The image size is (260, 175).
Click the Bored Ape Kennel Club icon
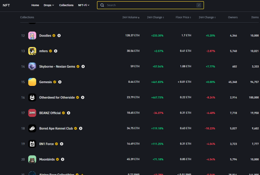(32, 128)
